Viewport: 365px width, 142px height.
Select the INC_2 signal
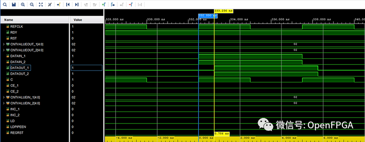[x=15, y=115]
